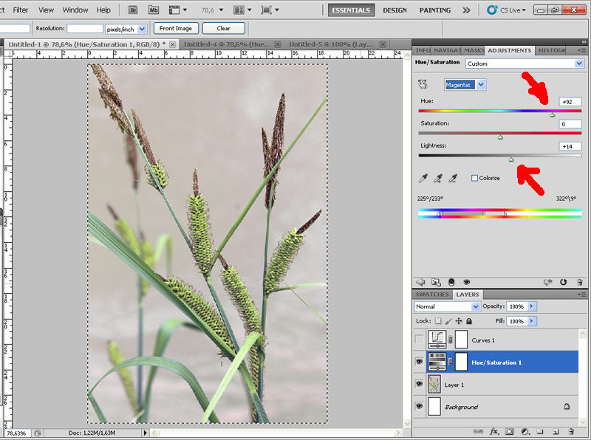Viewport: 591px width, 440px height.
Task: Open the layer style fx menu
Action: [493, 430]
